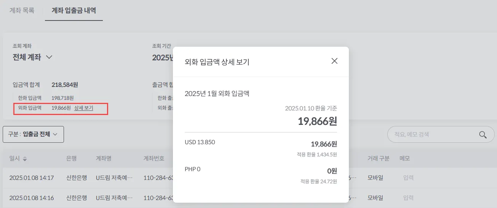Click 입력 memo in the 14:16 row
This screenshot has width=497, height=208.
(408, 198)
